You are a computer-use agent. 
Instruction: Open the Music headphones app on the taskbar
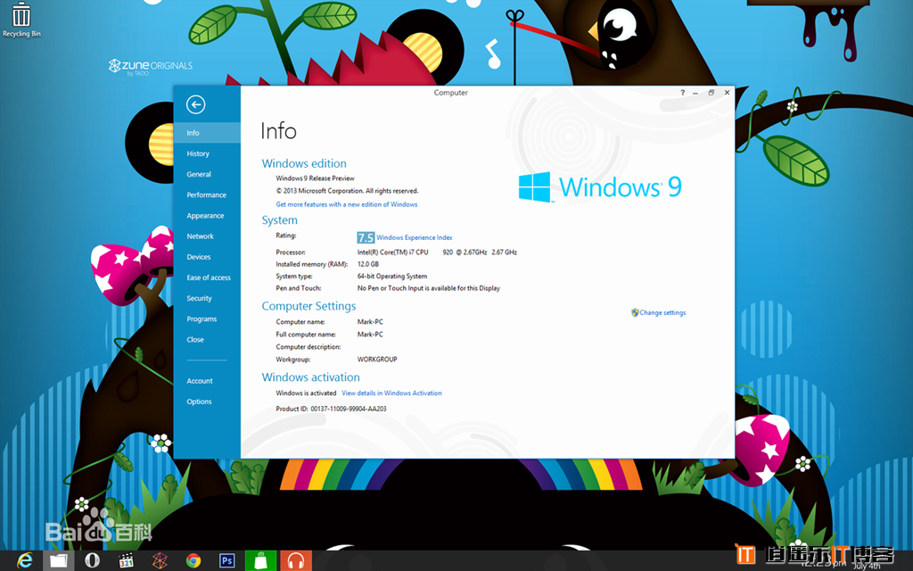click(x=296, y=560)
